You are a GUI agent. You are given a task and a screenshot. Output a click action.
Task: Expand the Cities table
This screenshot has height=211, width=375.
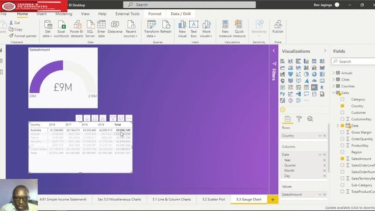pyautogui.click(x=333, y=80)
